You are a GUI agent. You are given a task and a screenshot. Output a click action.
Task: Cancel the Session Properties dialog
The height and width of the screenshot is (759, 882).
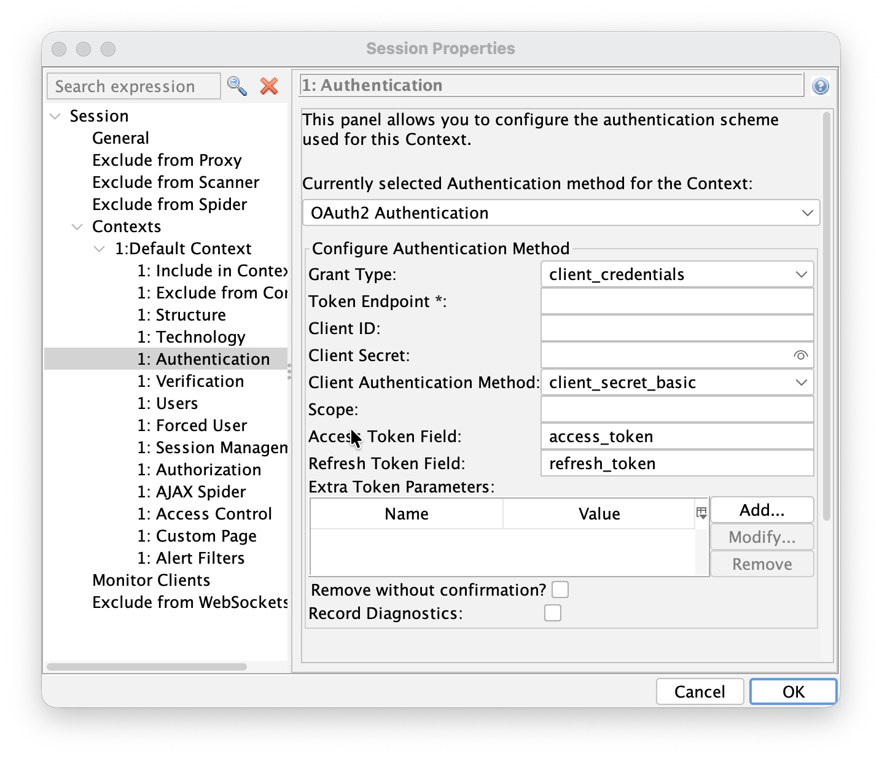click(700, 692)
